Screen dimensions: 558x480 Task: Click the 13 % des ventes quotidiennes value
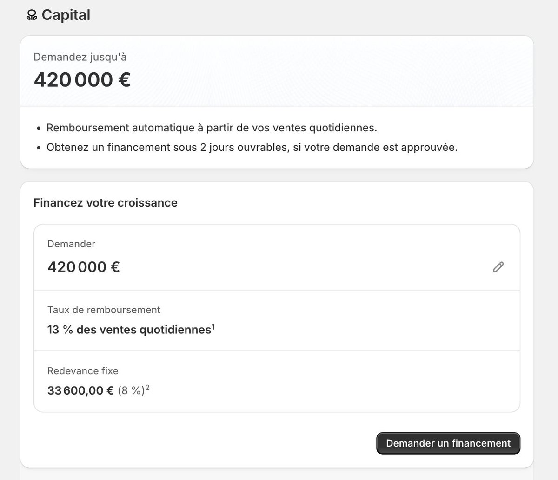point(129,330)
